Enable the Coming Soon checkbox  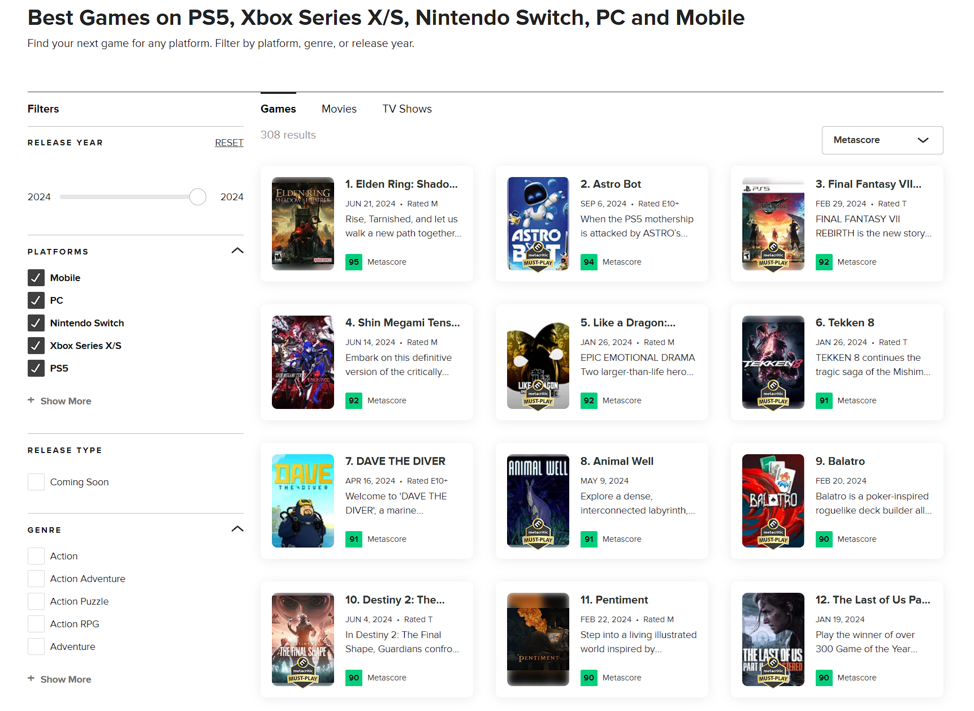tap(36, 482)
